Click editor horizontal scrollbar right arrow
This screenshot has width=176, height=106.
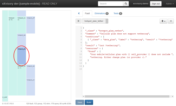172,96
